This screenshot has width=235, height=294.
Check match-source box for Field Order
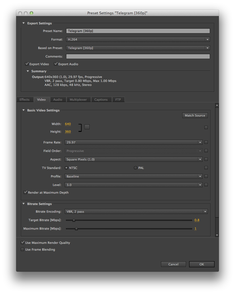point(206,151)
